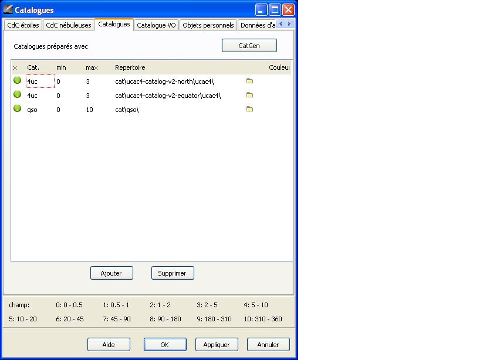Click max value 10 in qso row
This screenshot has height=360, width=493.
pos(90,110)
